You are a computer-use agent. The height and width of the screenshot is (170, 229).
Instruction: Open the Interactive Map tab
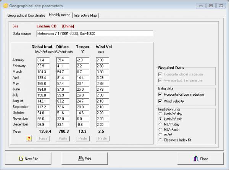point(85,15)
